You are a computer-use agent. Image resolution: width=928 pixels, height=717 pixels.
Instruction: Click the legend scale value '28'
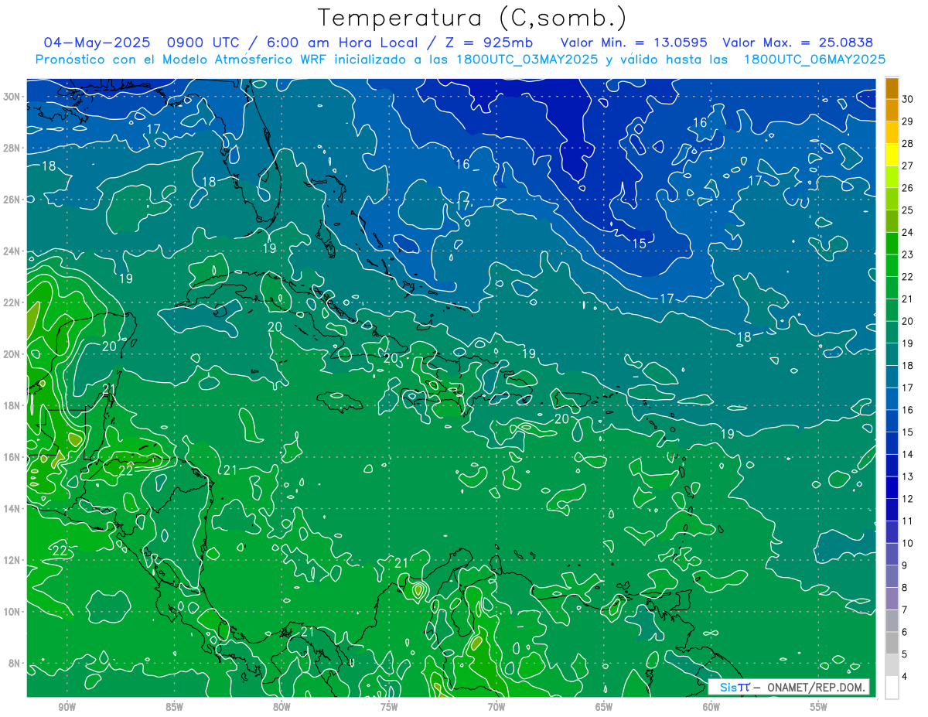click(908, 144)
